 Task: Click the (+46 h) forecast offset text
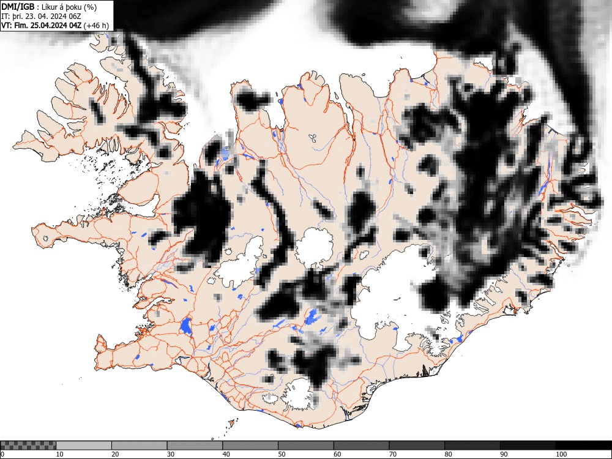click(x=96, y=25)
